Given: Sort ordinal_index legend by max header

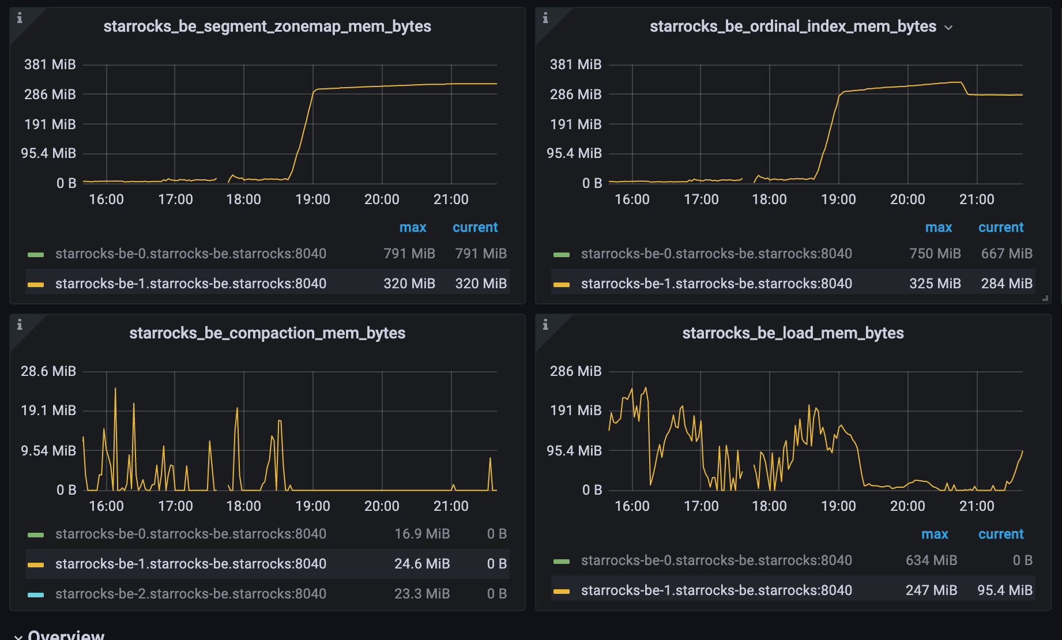Looking at the screenshot, I should click(939, 227).
